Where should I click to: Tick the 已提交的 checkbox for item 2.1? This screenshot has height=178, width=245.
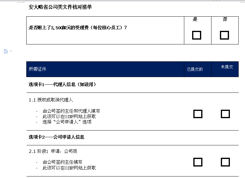click(x=198, y=162)
